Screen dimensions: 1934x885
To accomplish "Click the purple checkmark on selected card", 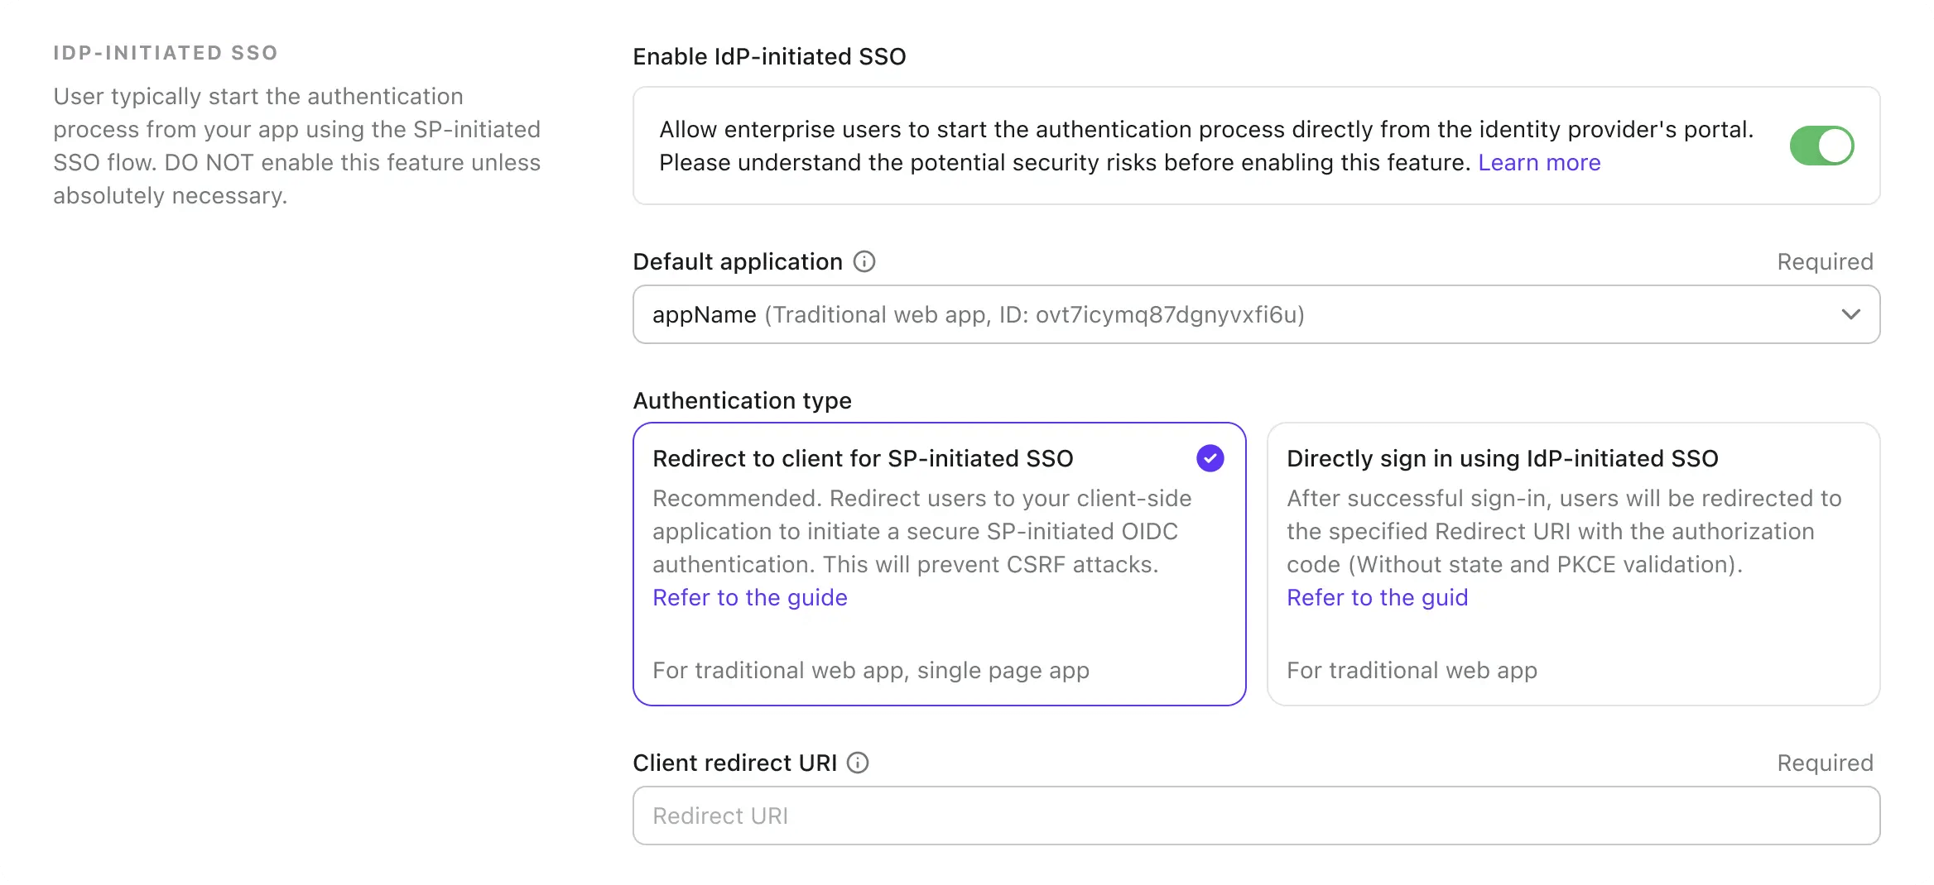I will click(x=1210, y=458).
